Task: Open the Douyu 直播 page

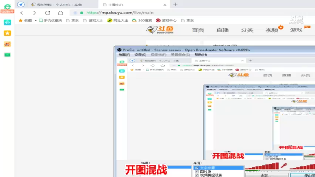Action: coord(222,30)
